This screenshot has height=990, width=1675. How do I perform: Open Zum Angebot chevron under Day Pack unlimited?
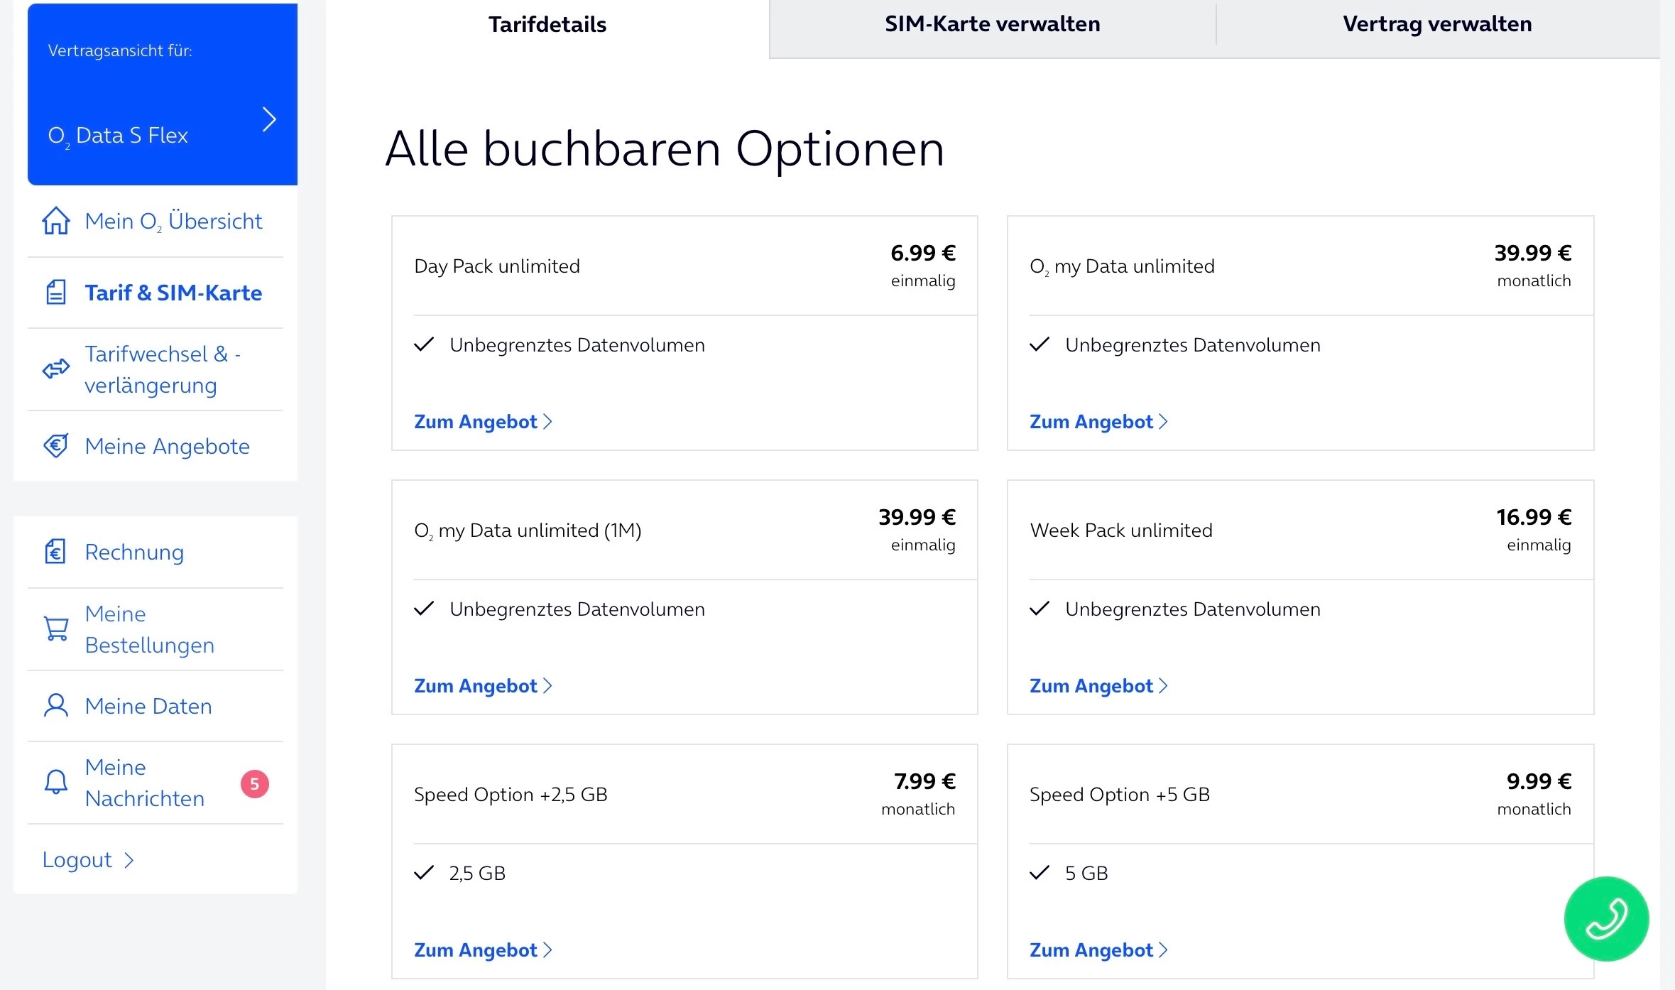[x=547, y=422]
